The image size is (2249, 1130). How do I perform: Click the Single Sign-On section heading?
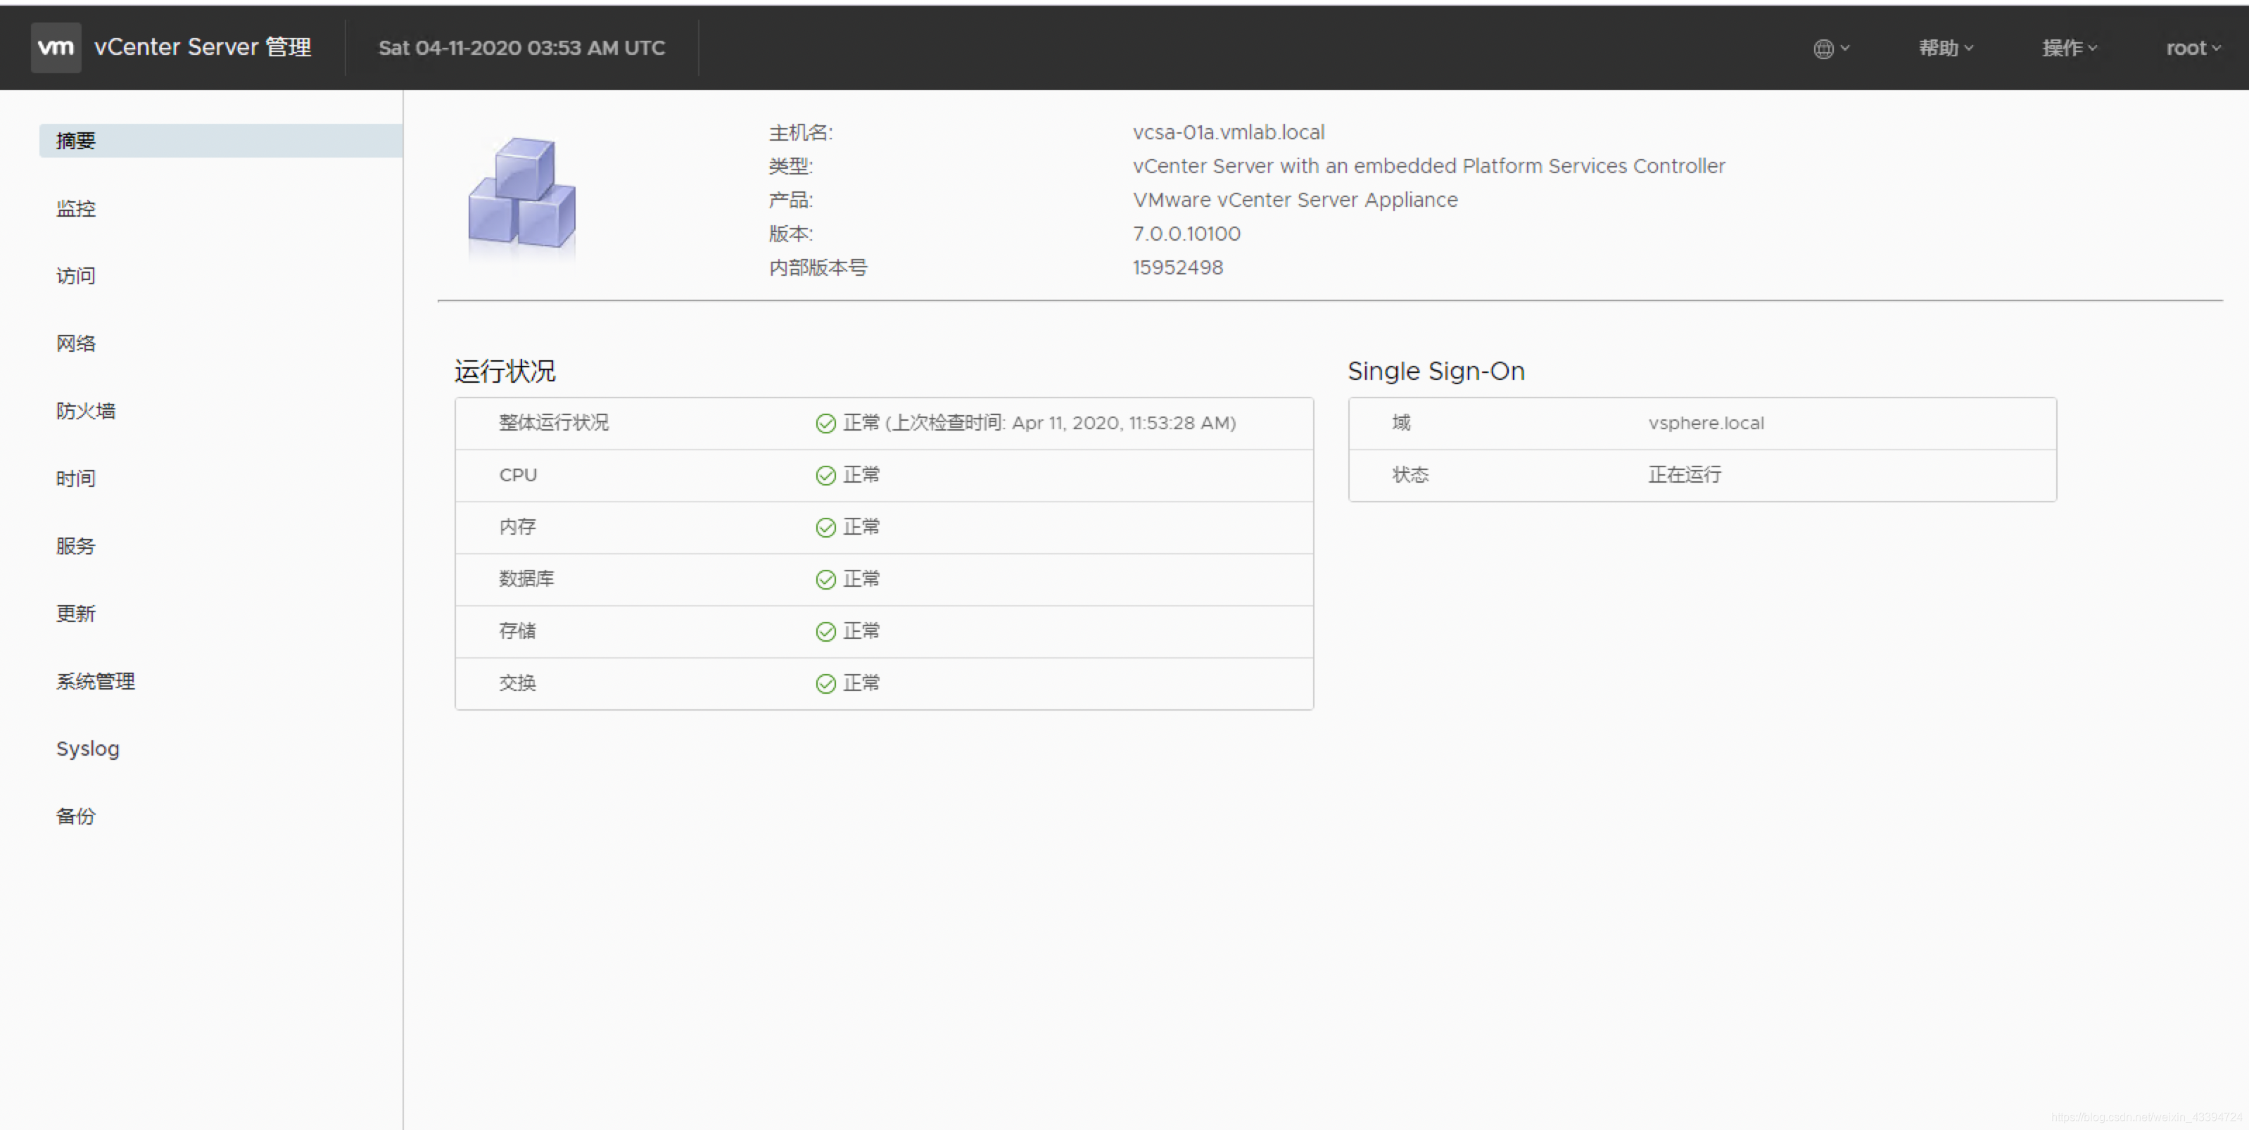pos(1436,371)
